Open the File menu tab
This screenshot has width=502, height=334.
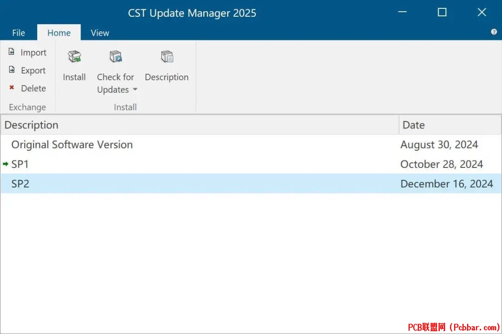point(19,32)
